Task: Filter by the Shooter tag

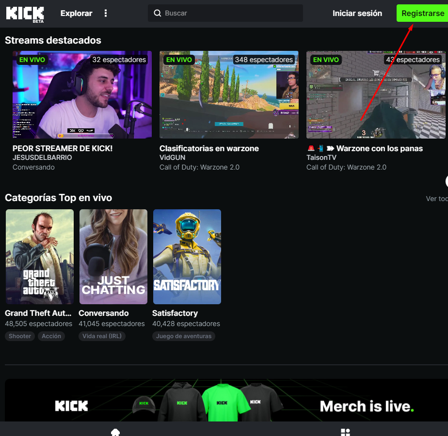Action: pyautogui.click(x=20, y=336)
